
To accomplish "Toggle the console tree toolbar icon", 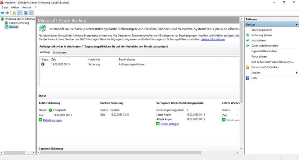I will coord(19,13).
